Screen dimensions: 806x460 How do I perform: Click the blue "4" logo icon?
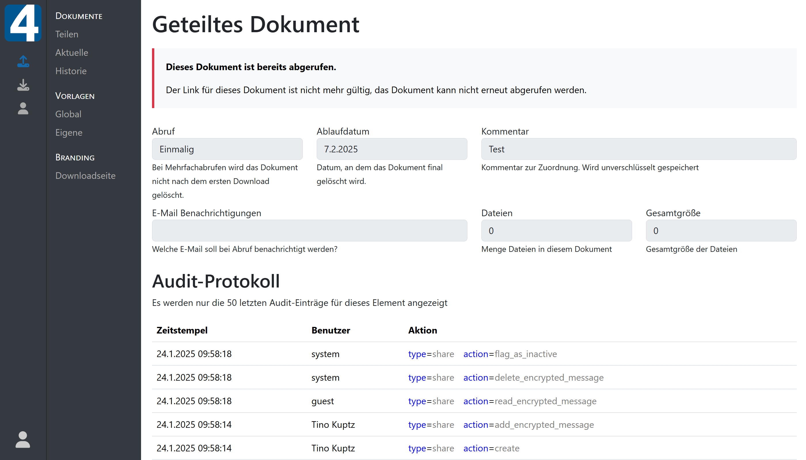pyautogui.click(x=23, y=22)
